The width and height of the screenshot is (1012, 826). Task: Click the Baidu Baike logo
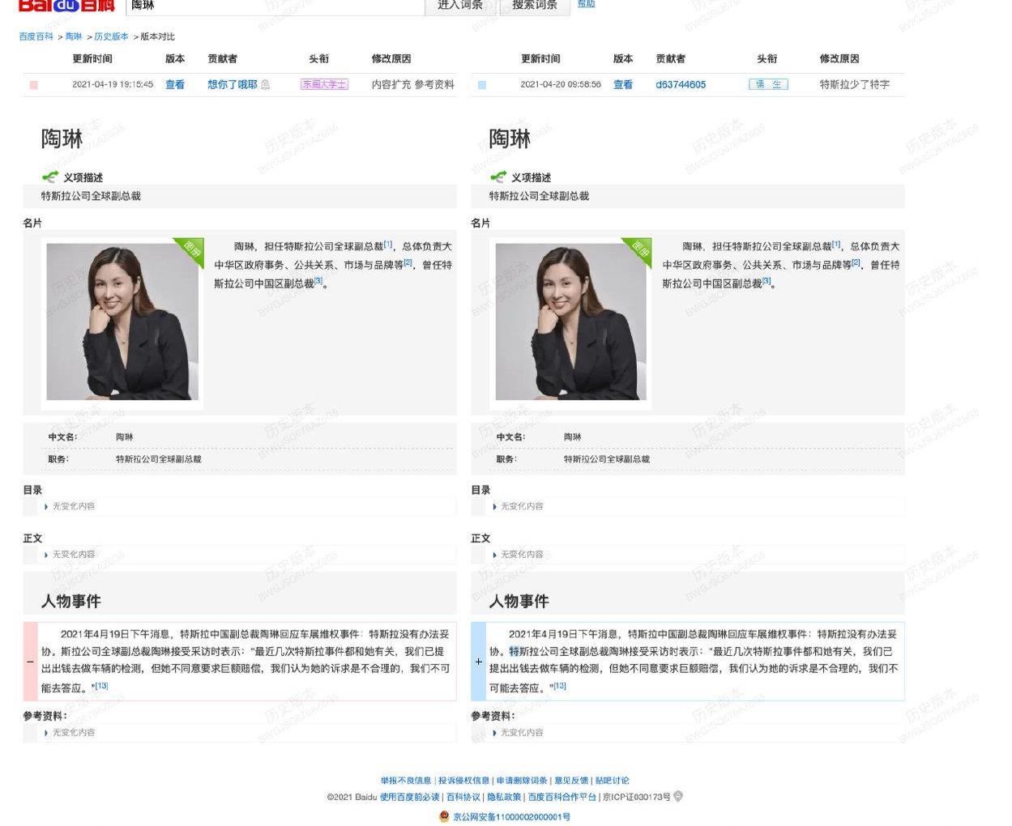click(x=66, y=5)
